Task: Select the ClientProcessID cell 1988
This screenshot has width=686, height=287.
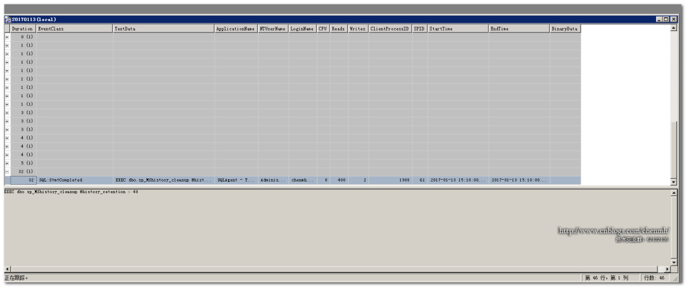Action: 390,180
